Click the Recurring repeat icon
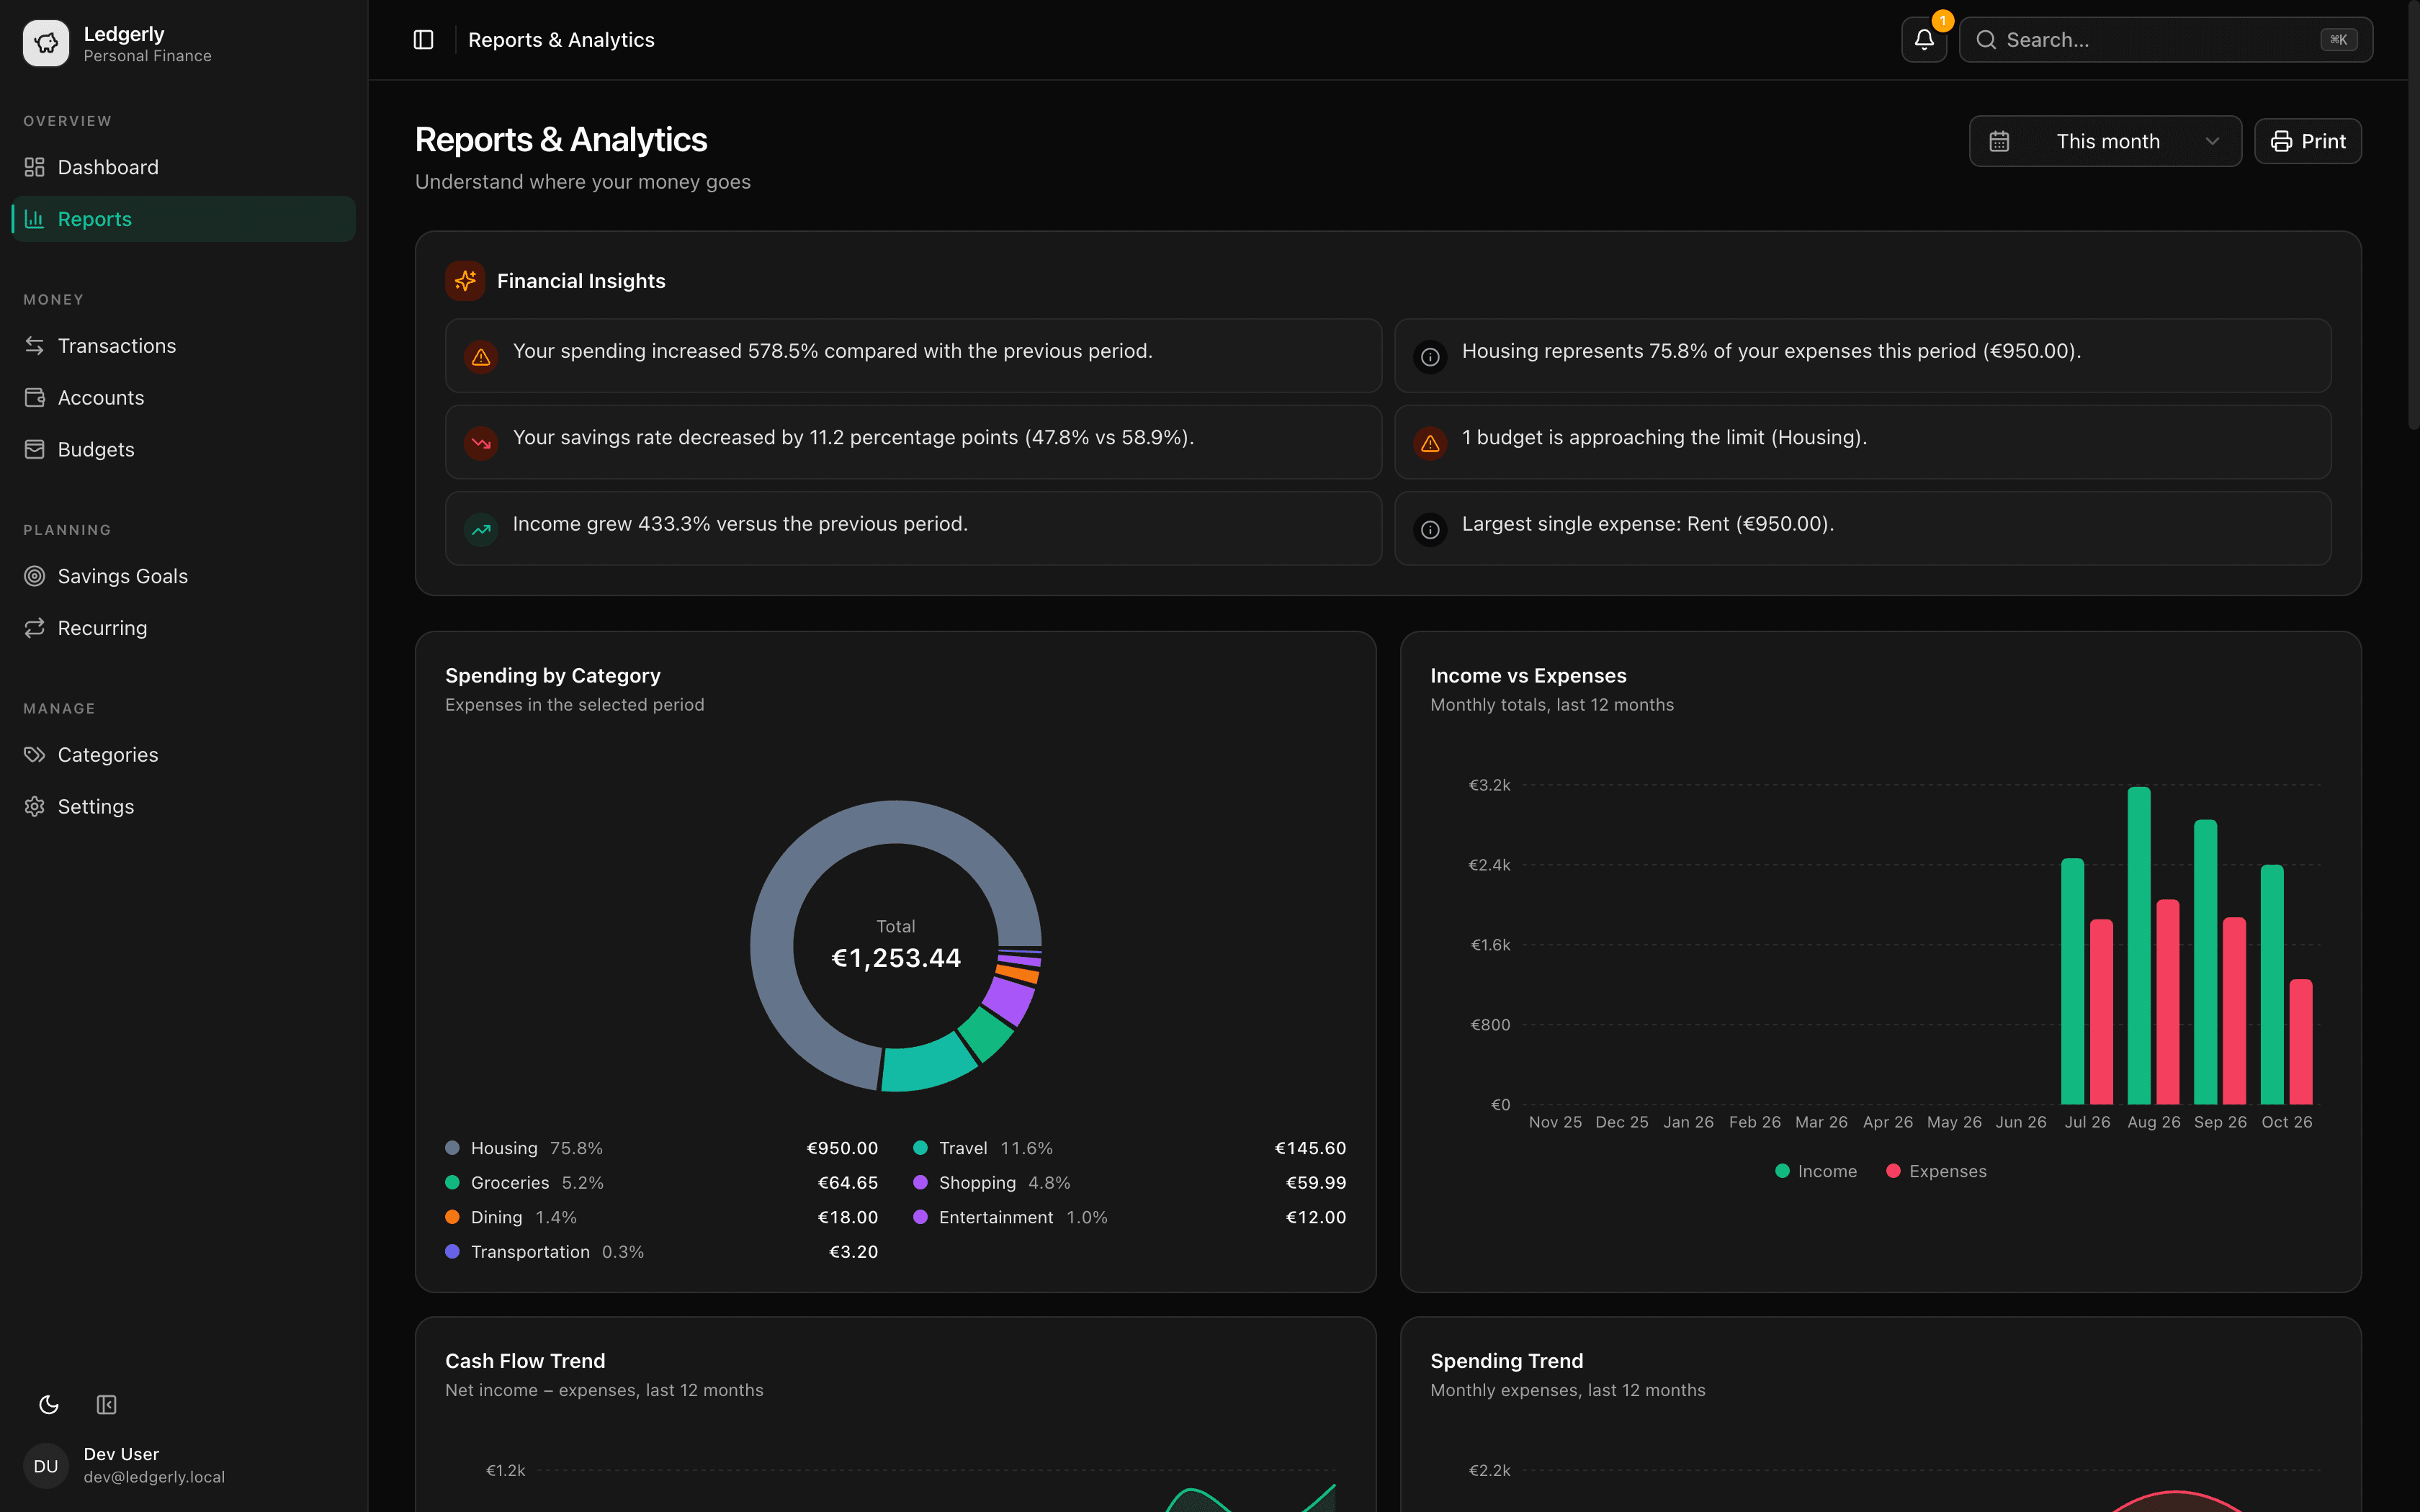This screenshot has height=1512, width=2420. [x=35, y=628]
